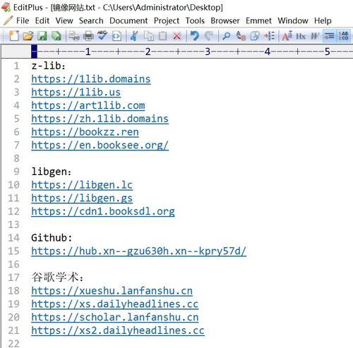
Task: Click the 'Github:' heading text
Action: pos(52,238)
